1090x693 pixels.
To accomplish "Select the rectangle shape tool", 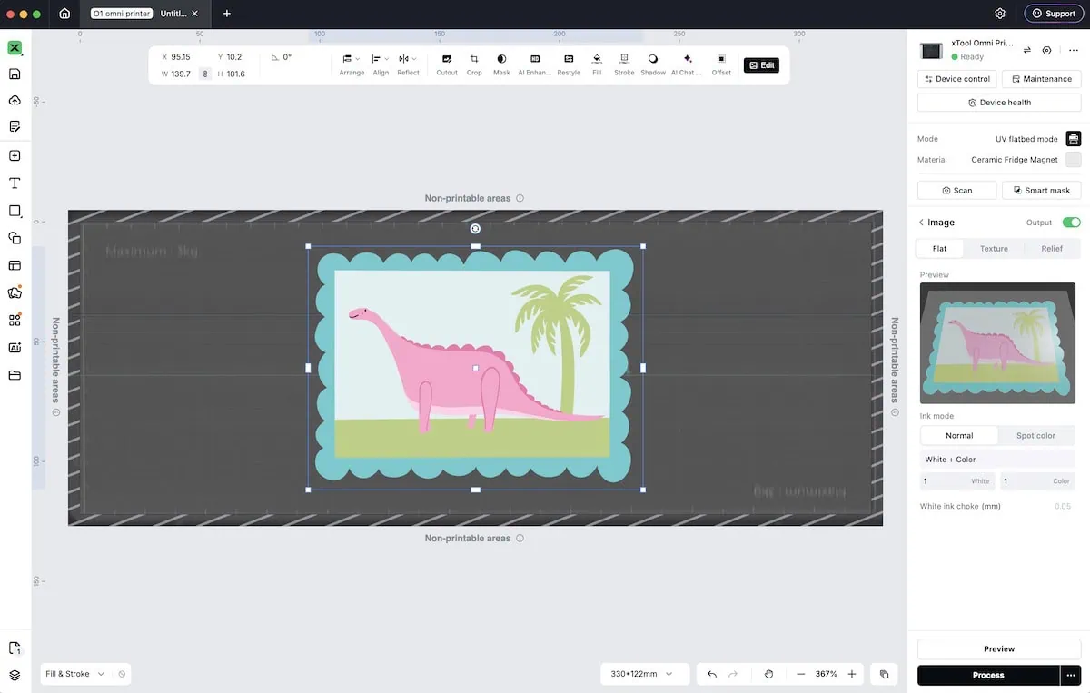I will click(15, 211).
